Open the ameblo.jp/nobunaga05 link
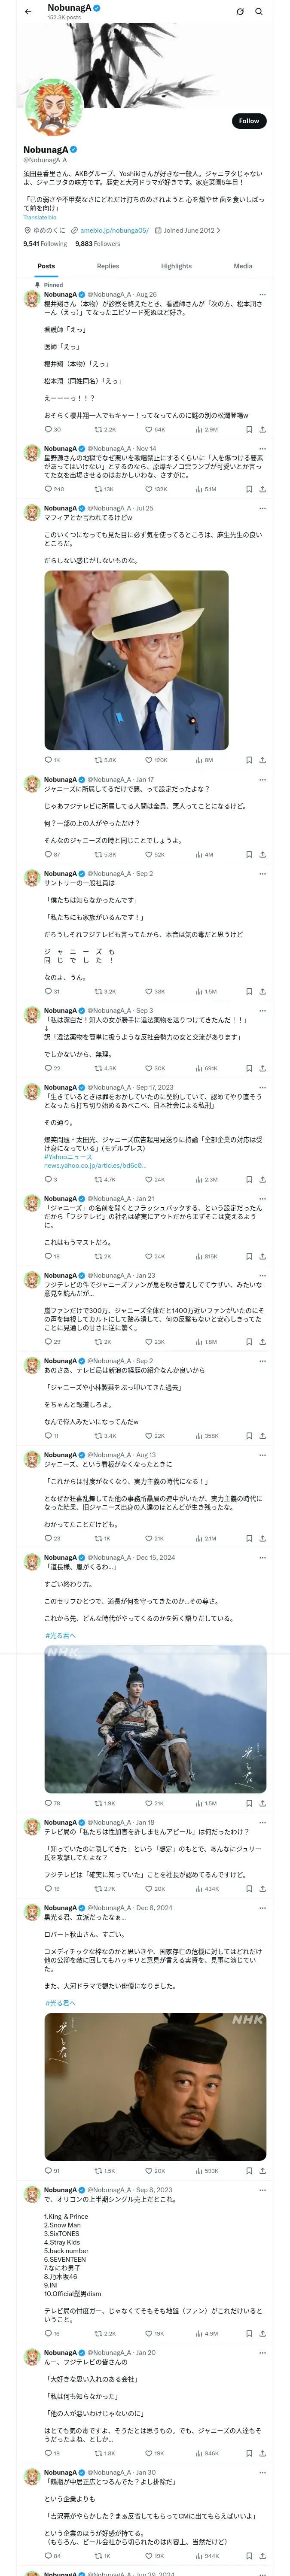 114,230
